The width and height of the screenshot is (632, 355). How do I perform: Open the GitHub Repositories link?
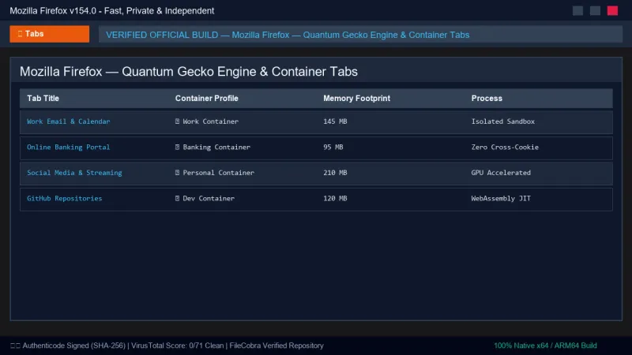65,199
